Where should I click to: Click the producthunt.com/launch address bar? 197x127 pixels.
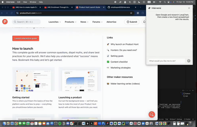[x=74, y=13]
